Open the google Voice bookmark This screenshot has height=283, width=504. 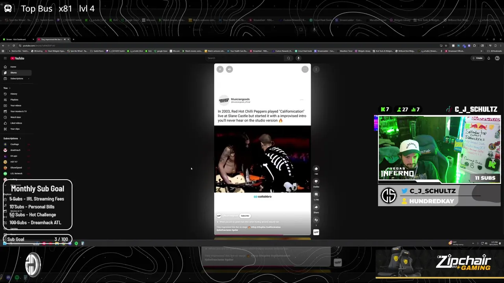point(161,51)
